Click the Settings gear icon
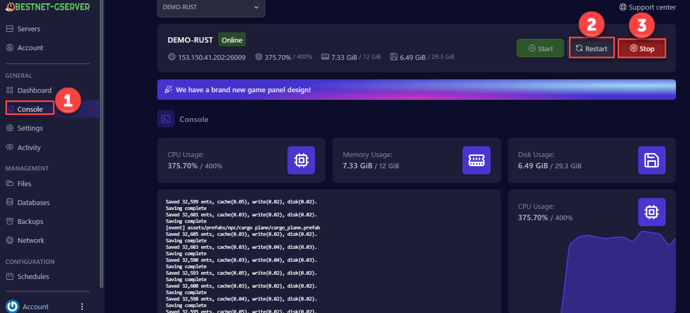The width and height of the screenshot is (690, 313). click(x=9, y=128)
